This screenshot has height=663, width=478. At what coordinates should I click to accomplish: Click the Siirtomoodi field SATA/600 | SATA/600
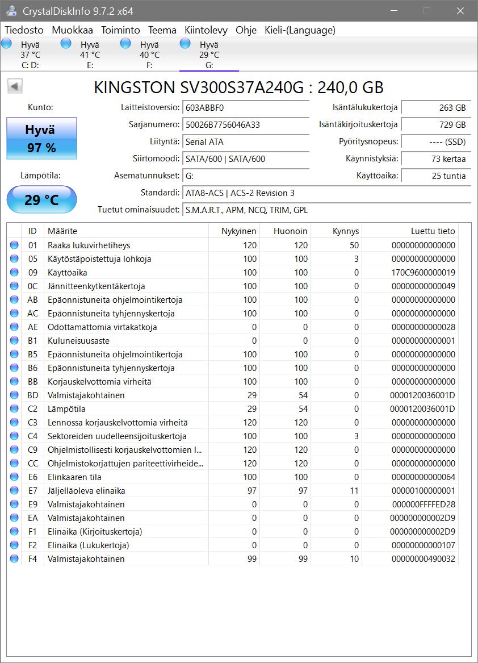pos(246,159)
